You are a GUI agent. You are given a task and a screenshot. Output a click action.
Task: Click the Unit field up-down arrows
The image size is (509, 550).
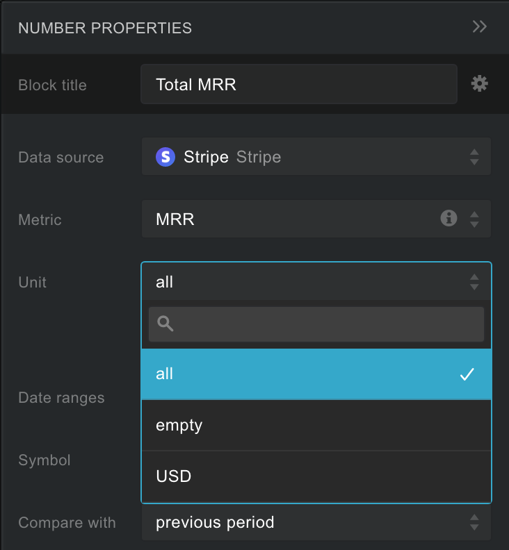(x=474, y=282)
